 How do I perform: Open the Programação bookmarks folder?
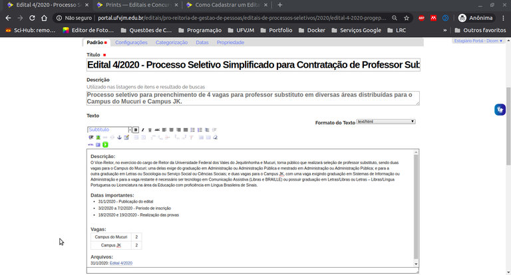tap(198, 30)
